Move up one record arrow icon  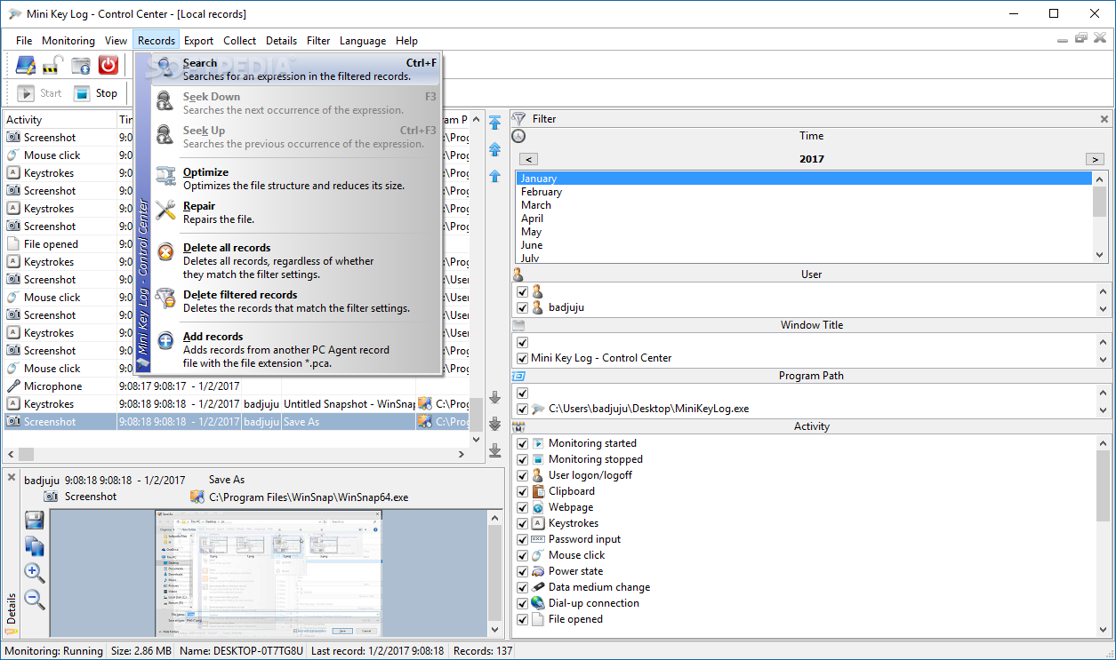point(495,176)
